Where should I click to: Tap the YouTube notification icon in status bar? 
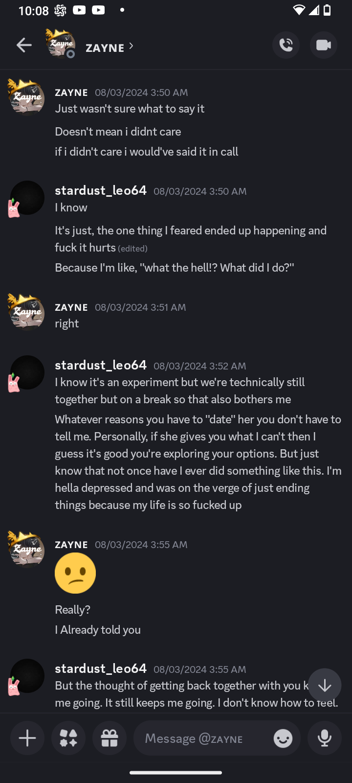pos(79,10)
